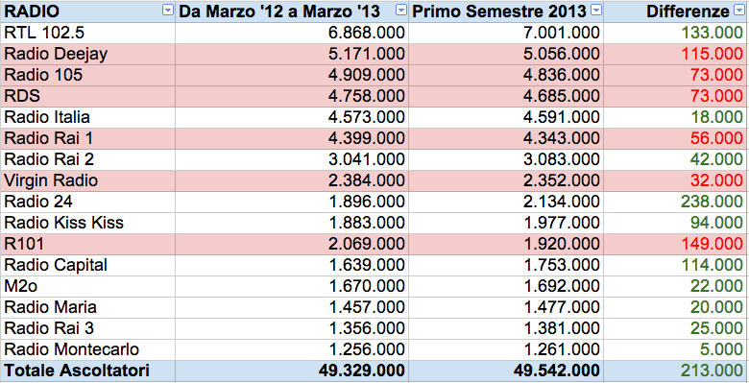749x383 pixels.
Task: Open the Da Marzo '12 a Marzo '13 filter dropdown
Action: point(401,11)
